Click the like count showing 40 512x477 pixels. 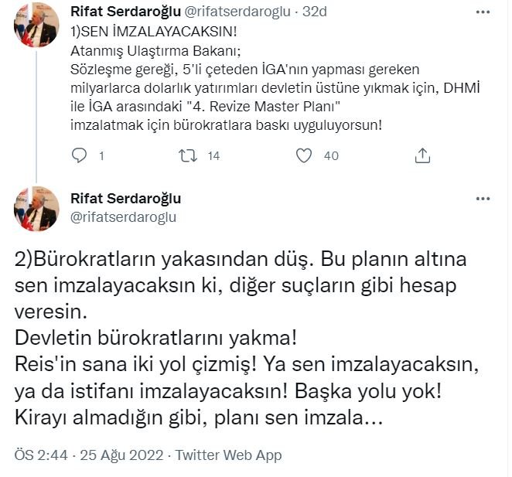331,156
